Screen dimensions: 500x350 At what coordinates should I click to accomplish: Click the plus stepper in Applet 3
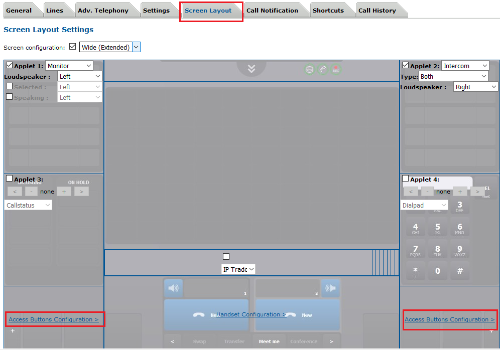click(x=64, y=192)
